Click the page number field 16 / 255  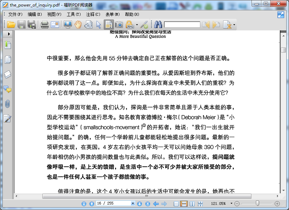(113, 203)
